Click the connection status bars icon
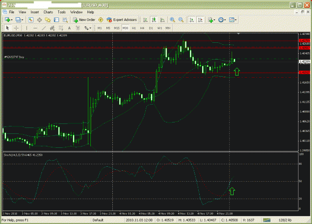The image size is (312, 224). tap(267, 220)
